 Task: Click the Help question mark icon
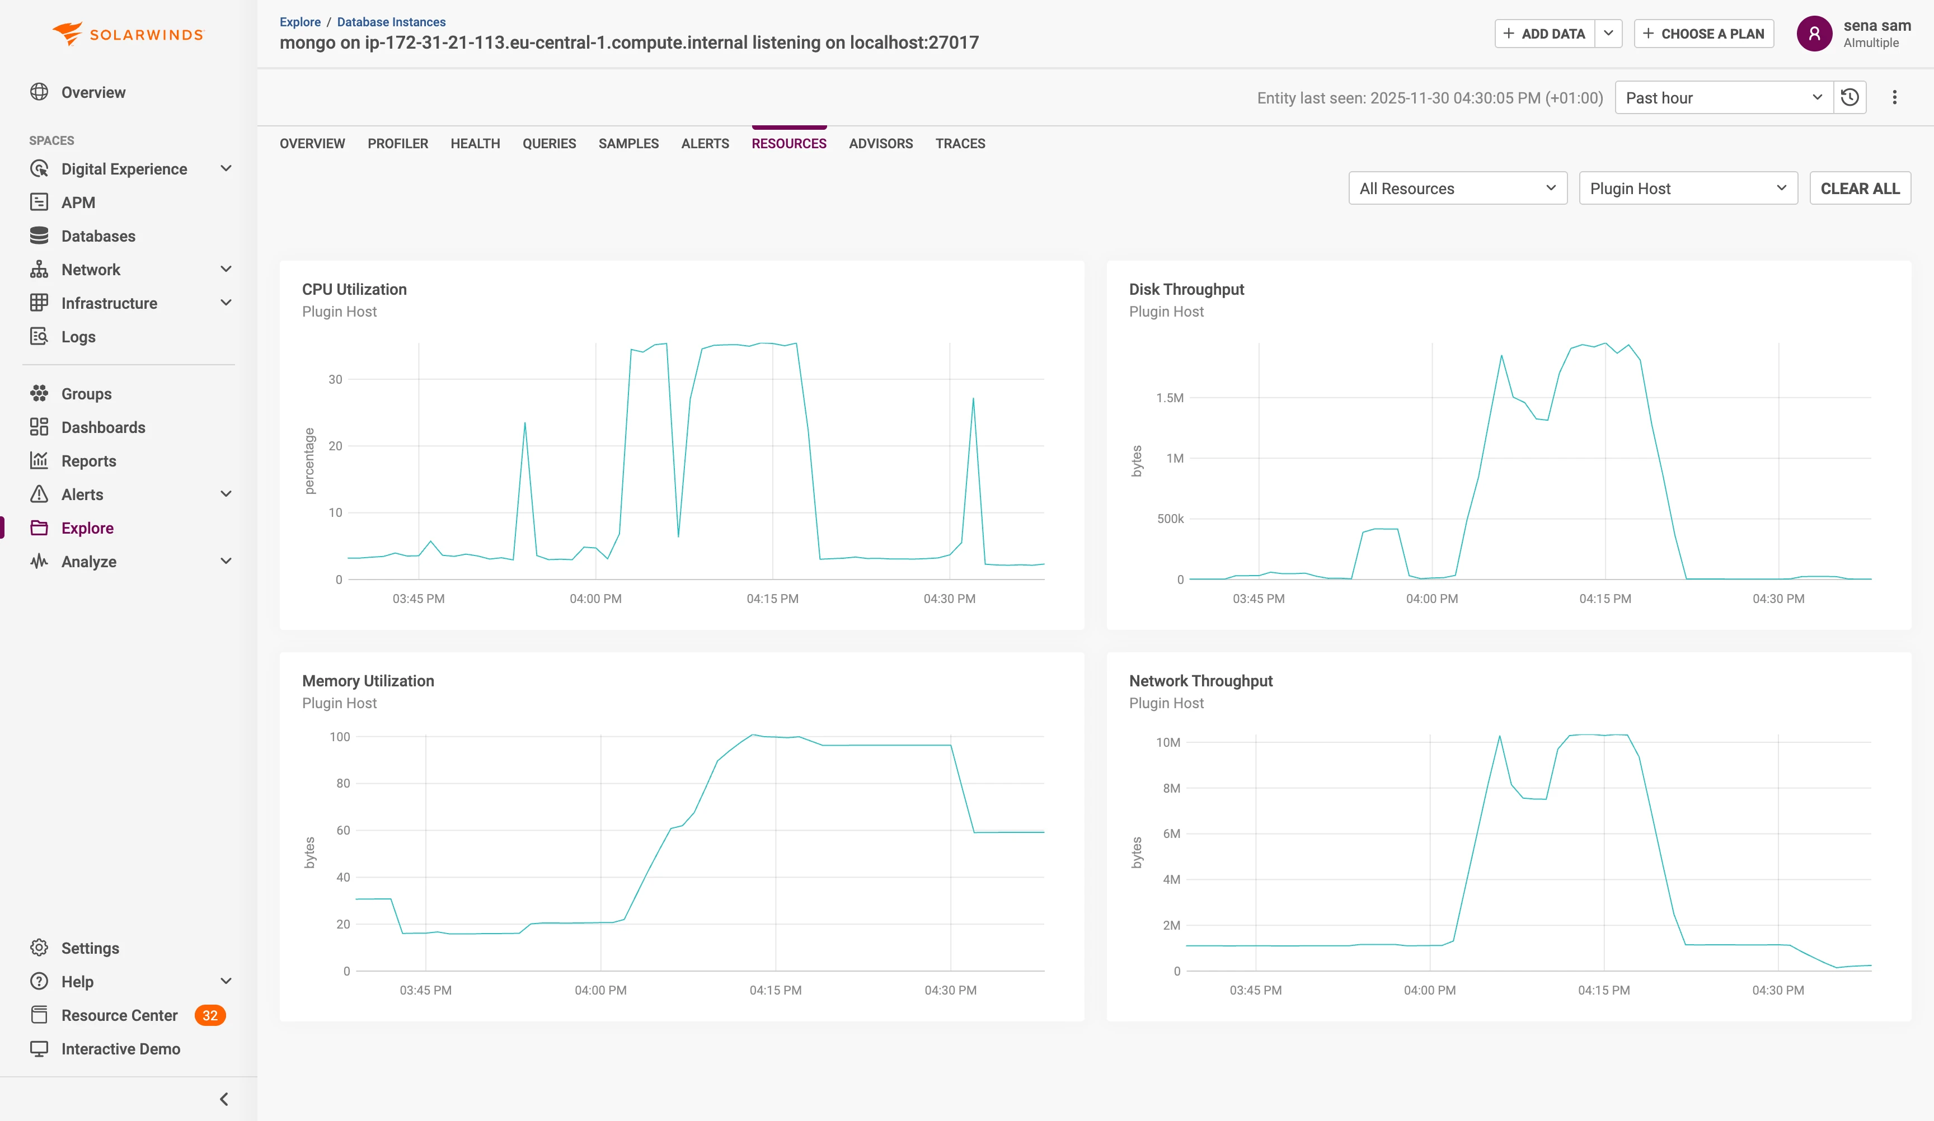click(x=39, y=981)
